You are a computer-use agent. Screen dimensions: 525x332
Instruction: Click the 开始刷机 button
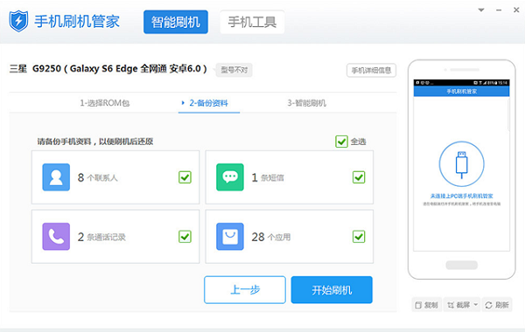tap(332, 290)
